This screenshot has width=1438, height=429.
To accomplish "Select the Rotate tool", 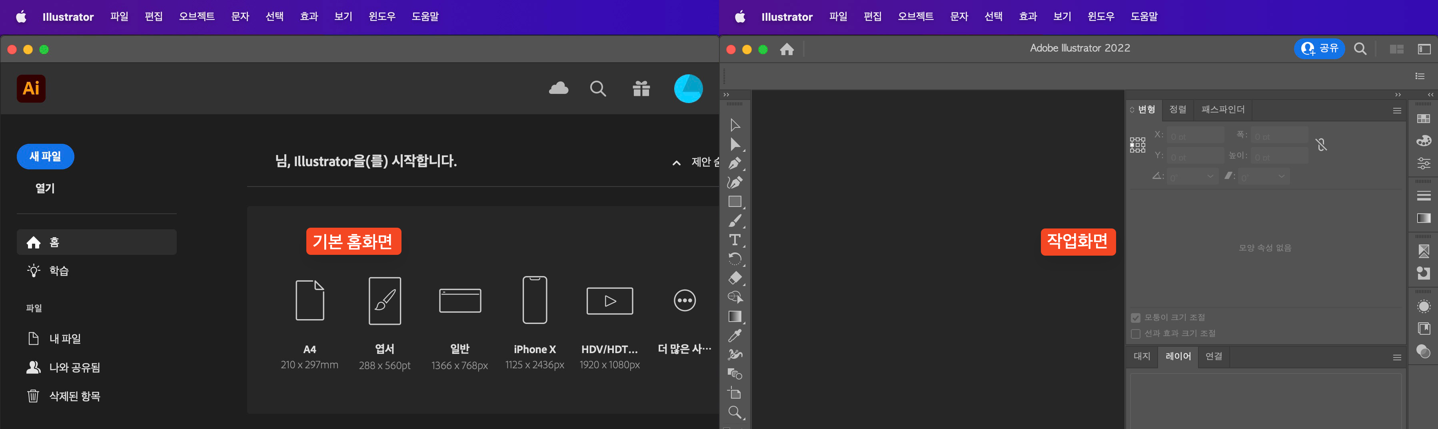I will (x=735, y=259).
